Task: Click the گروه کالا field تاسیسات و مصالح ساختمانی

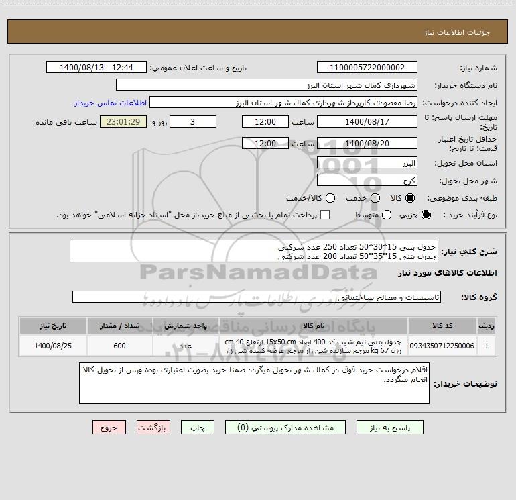Action: [257, 297]
